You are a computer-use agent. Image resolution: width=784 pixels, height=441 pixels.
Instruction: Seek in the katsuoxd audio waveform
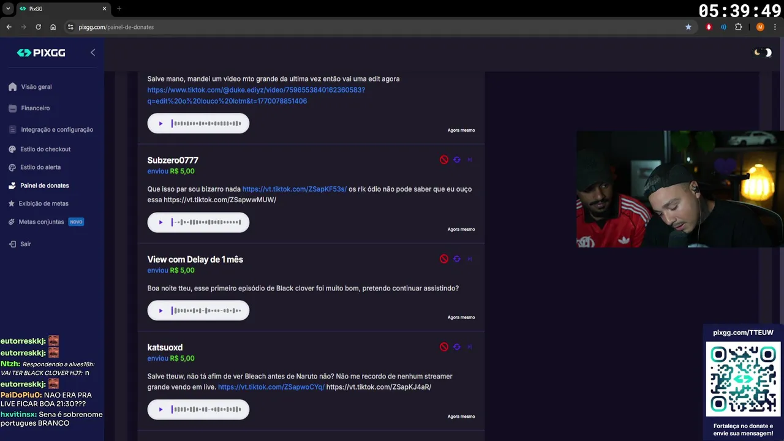[x=206, y=410]
